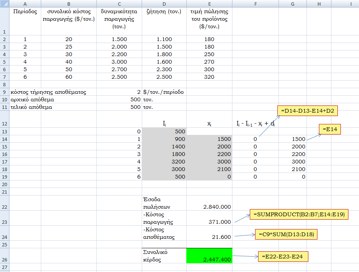This screenshot has height=272, width=359.
Task: Select cell D15 with value 1400
Action: (164, 147)
